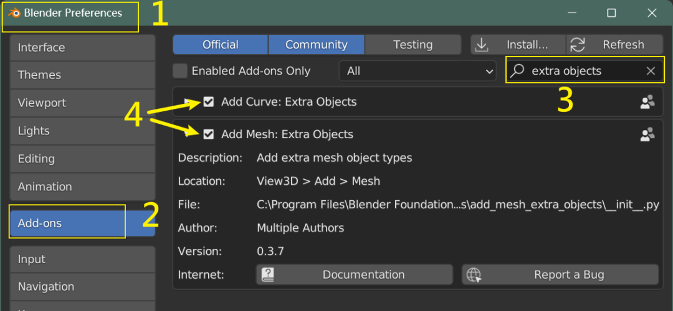This screenshot has height=311, width=673.
Task: Open the Themes preferences section
Action: 82,75
